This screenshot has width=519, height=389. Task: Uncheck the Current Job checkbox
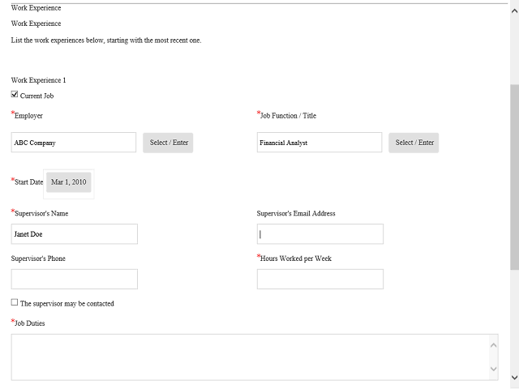(15, 94)
